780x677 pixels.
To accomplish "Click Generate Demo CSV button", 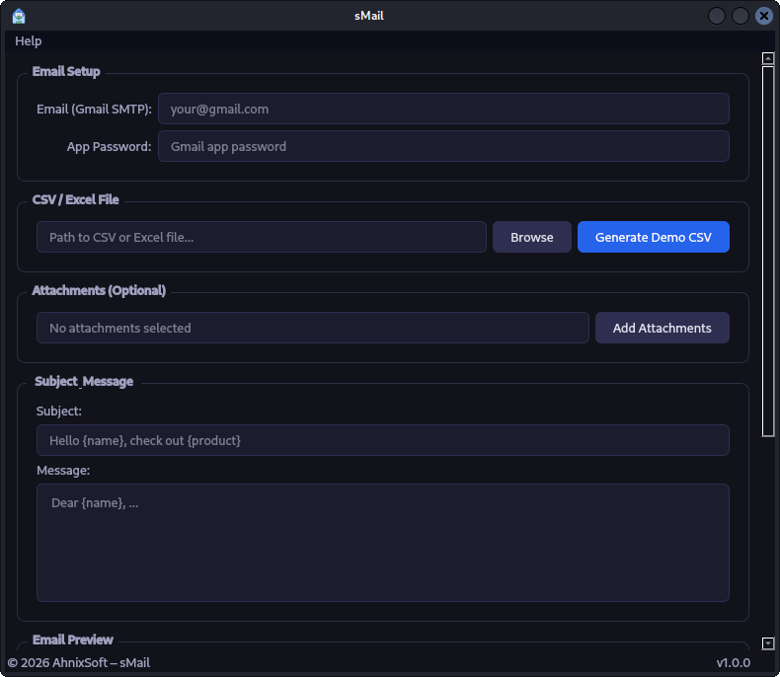I will point(654,237).
